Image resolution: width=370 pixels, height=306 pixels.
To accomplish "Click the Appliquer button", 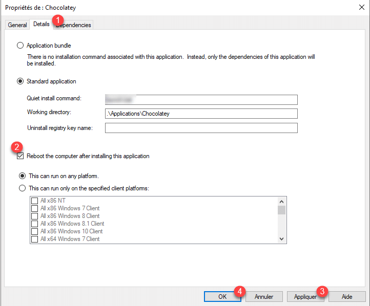I will 305,296.
